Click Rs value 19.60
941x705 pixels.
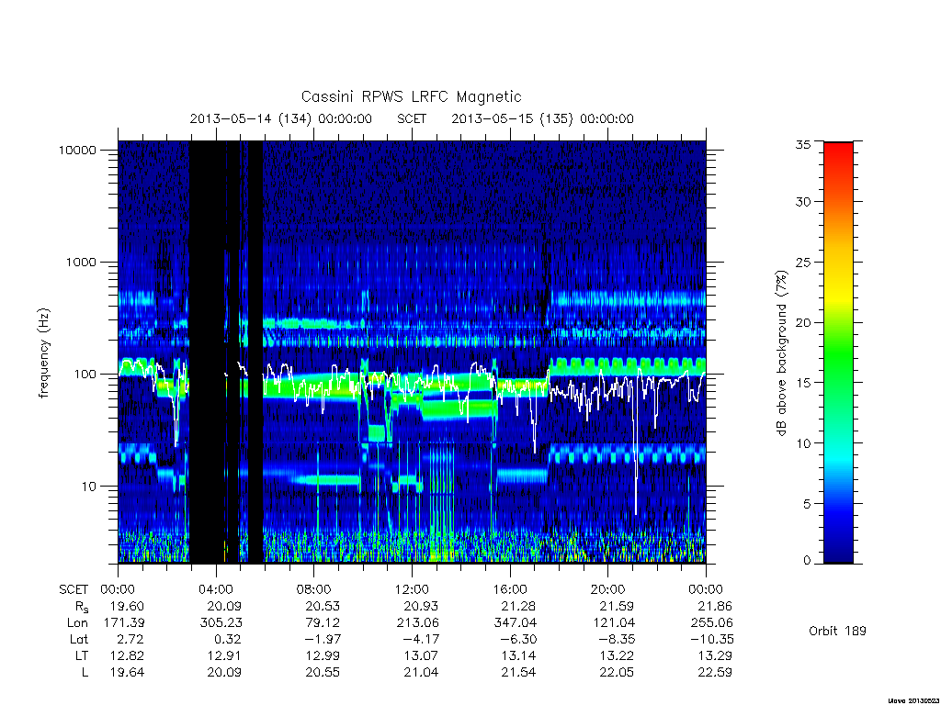pyautogui.click(x=127, y=606)
